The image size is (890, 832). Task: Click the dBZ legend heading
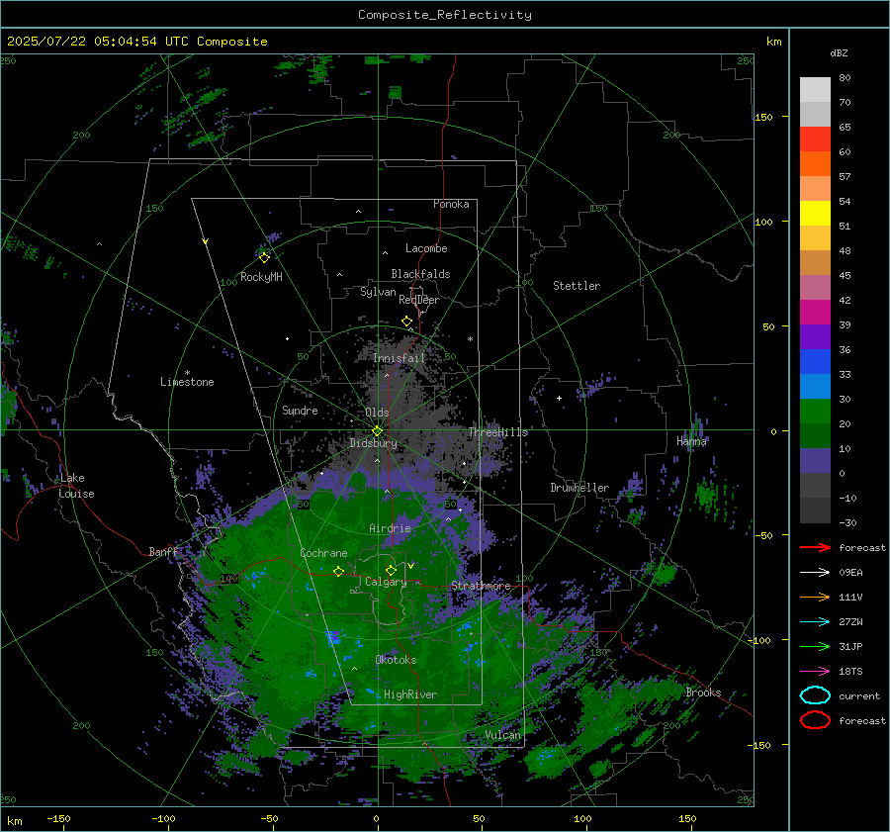point(839,52)
